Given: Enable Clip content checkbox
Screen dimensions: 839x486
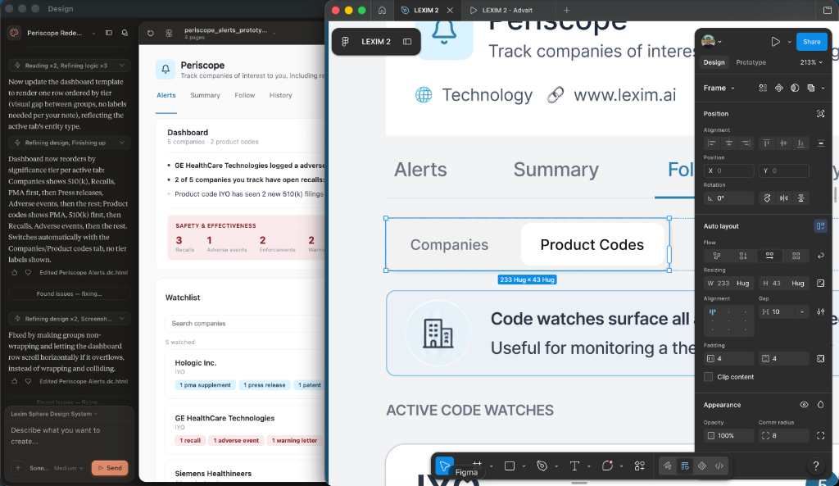Looking at the screenshot, I should coord(709,377).
